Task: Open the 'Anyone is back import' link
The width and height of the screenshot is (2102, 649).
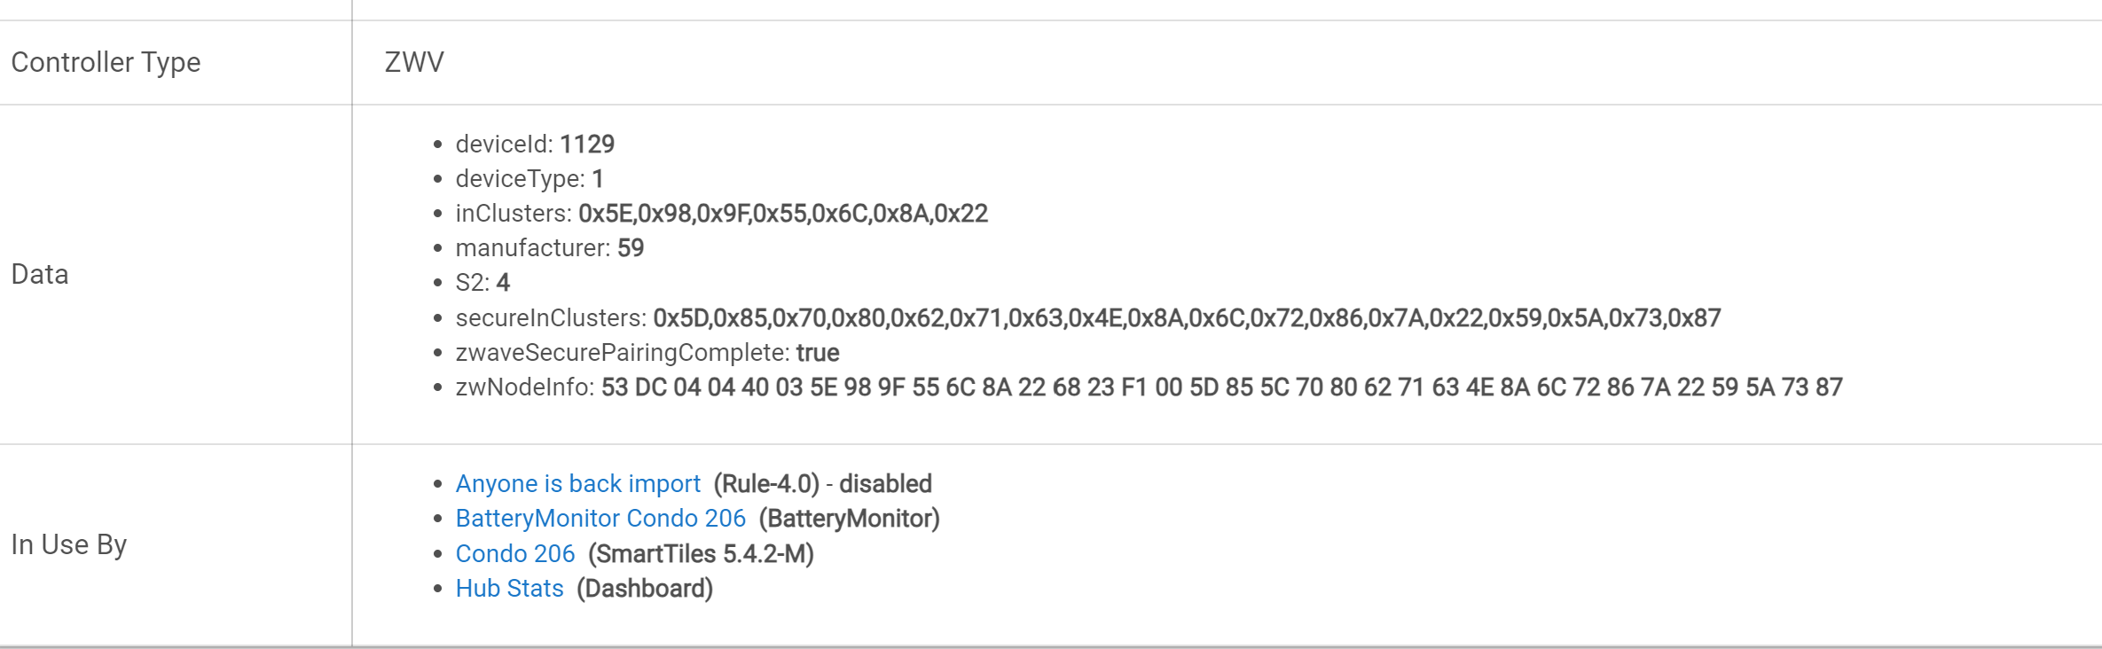Action: coord(577,484)
